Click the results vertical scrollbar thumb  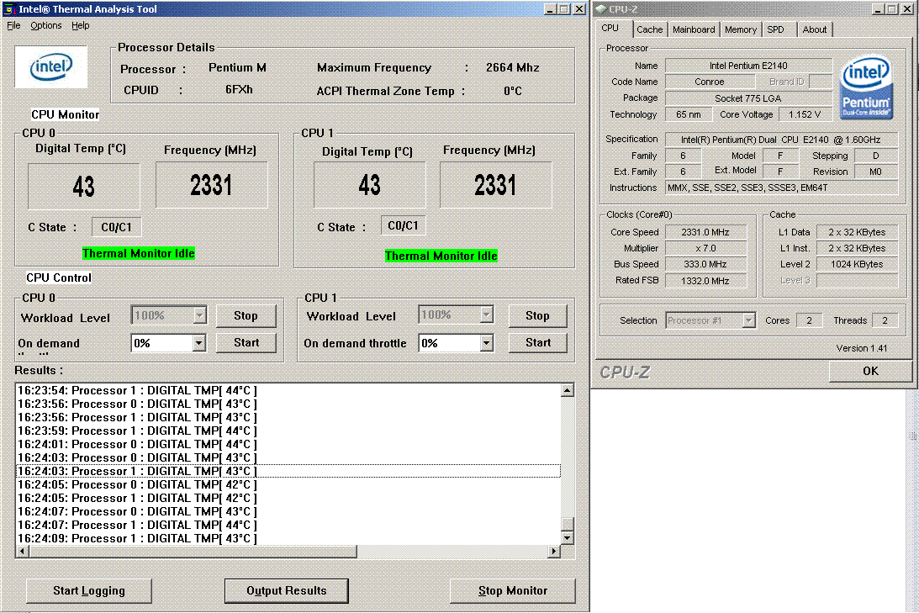(x=567, y=524)
